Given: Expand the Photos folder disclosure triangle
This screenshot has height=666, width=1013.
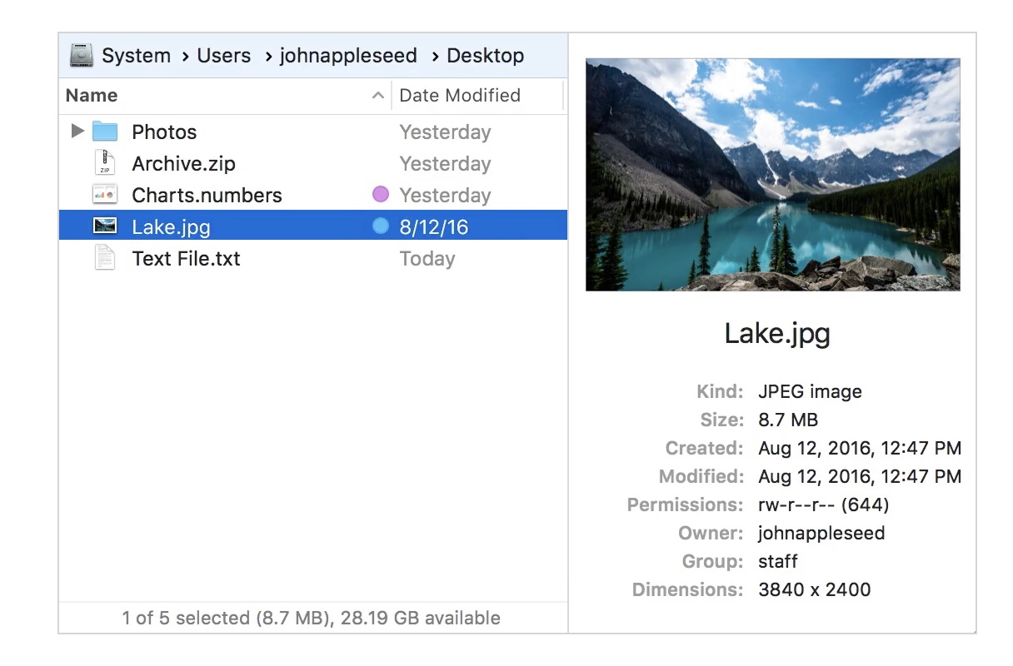Looking at the screenshot, I should [x=77, y=131].
